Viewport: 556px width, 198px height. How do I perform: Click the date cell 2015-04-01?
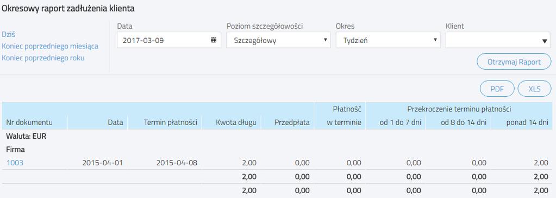pos(103,163)
